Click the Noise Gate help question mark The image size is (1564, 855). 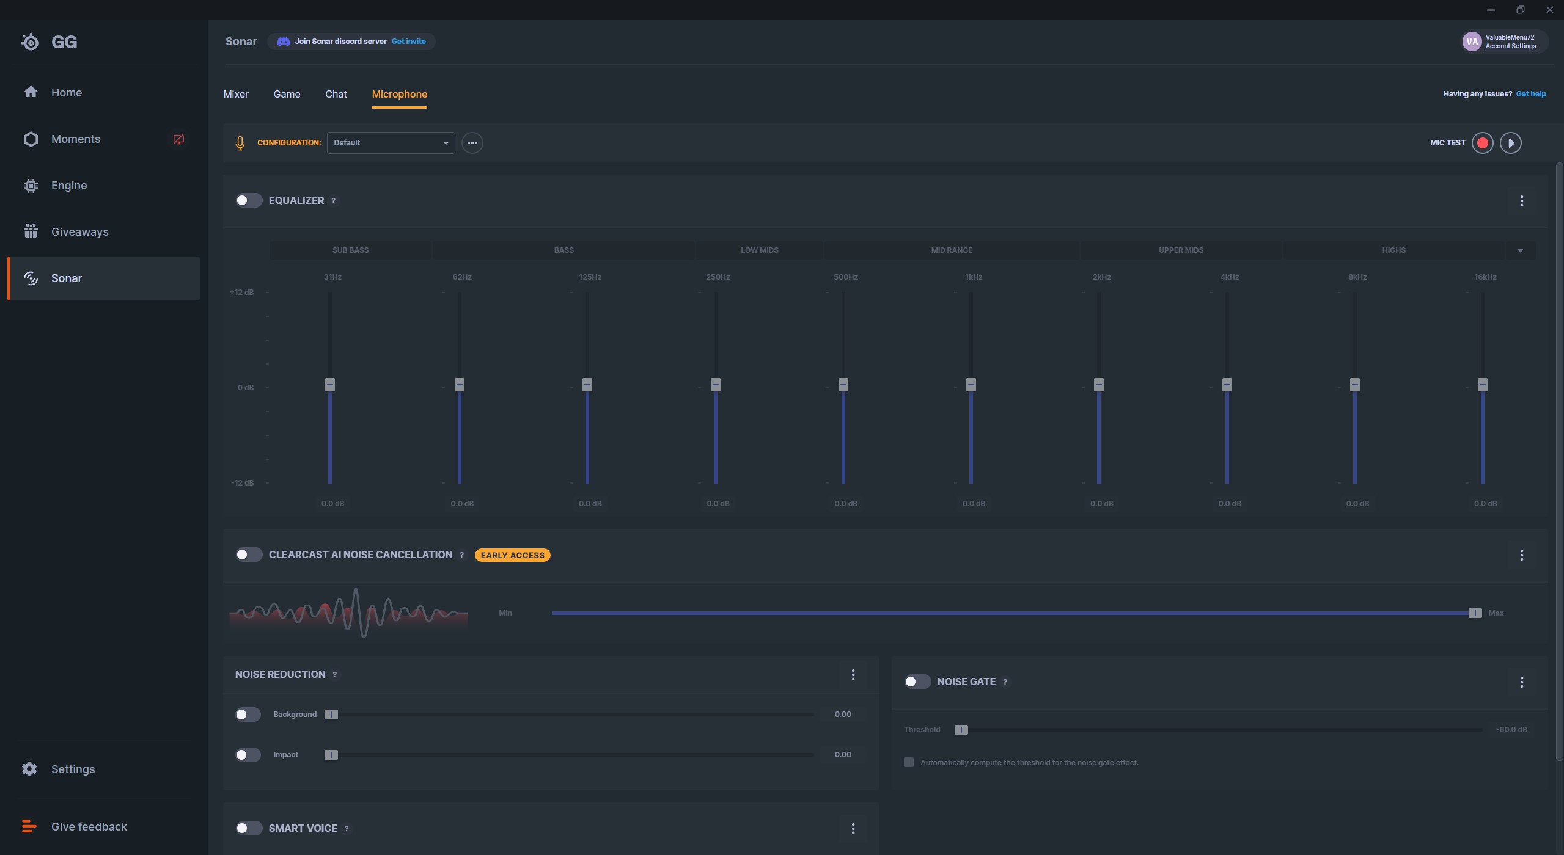click(x=1005, y=682)
